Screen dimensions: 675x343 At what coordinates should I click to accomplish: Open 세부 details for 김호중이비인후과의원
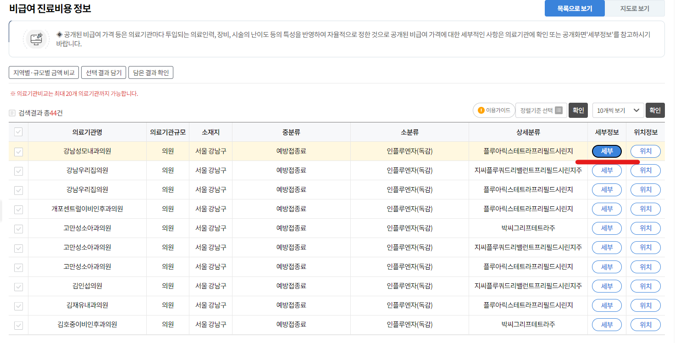click(606, 324)
